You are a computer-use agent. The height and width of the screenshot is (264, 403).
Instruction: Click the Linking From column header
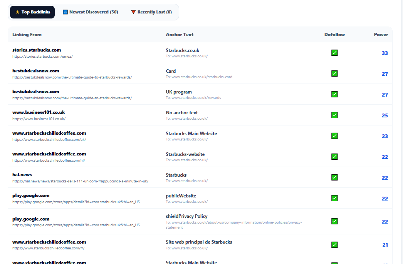[27, 35]
